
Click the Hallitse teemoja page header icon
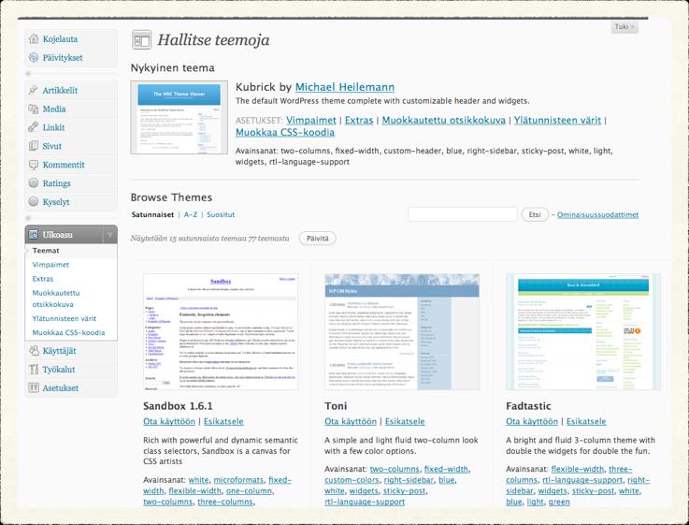pyautogui.click(x=141, y=40)
